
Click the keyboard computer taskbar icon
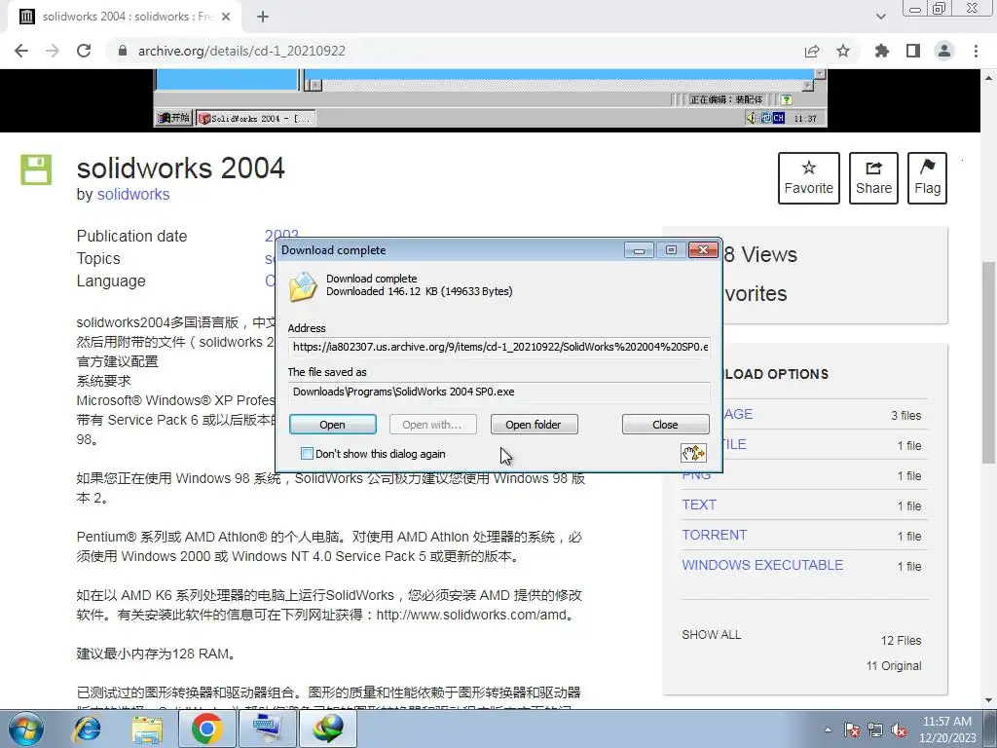[267, 729]
